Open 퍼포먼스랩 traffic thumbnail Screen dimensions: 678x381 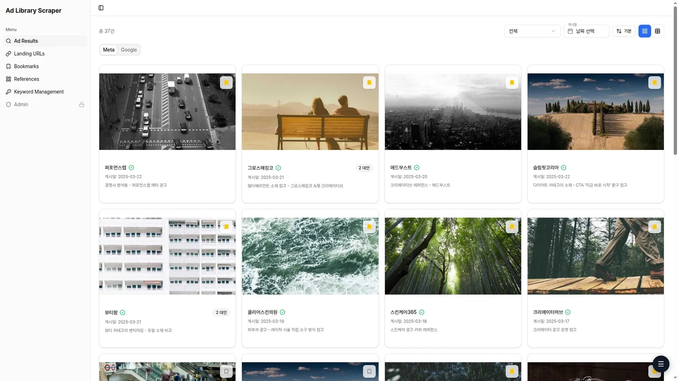(167, 112)
